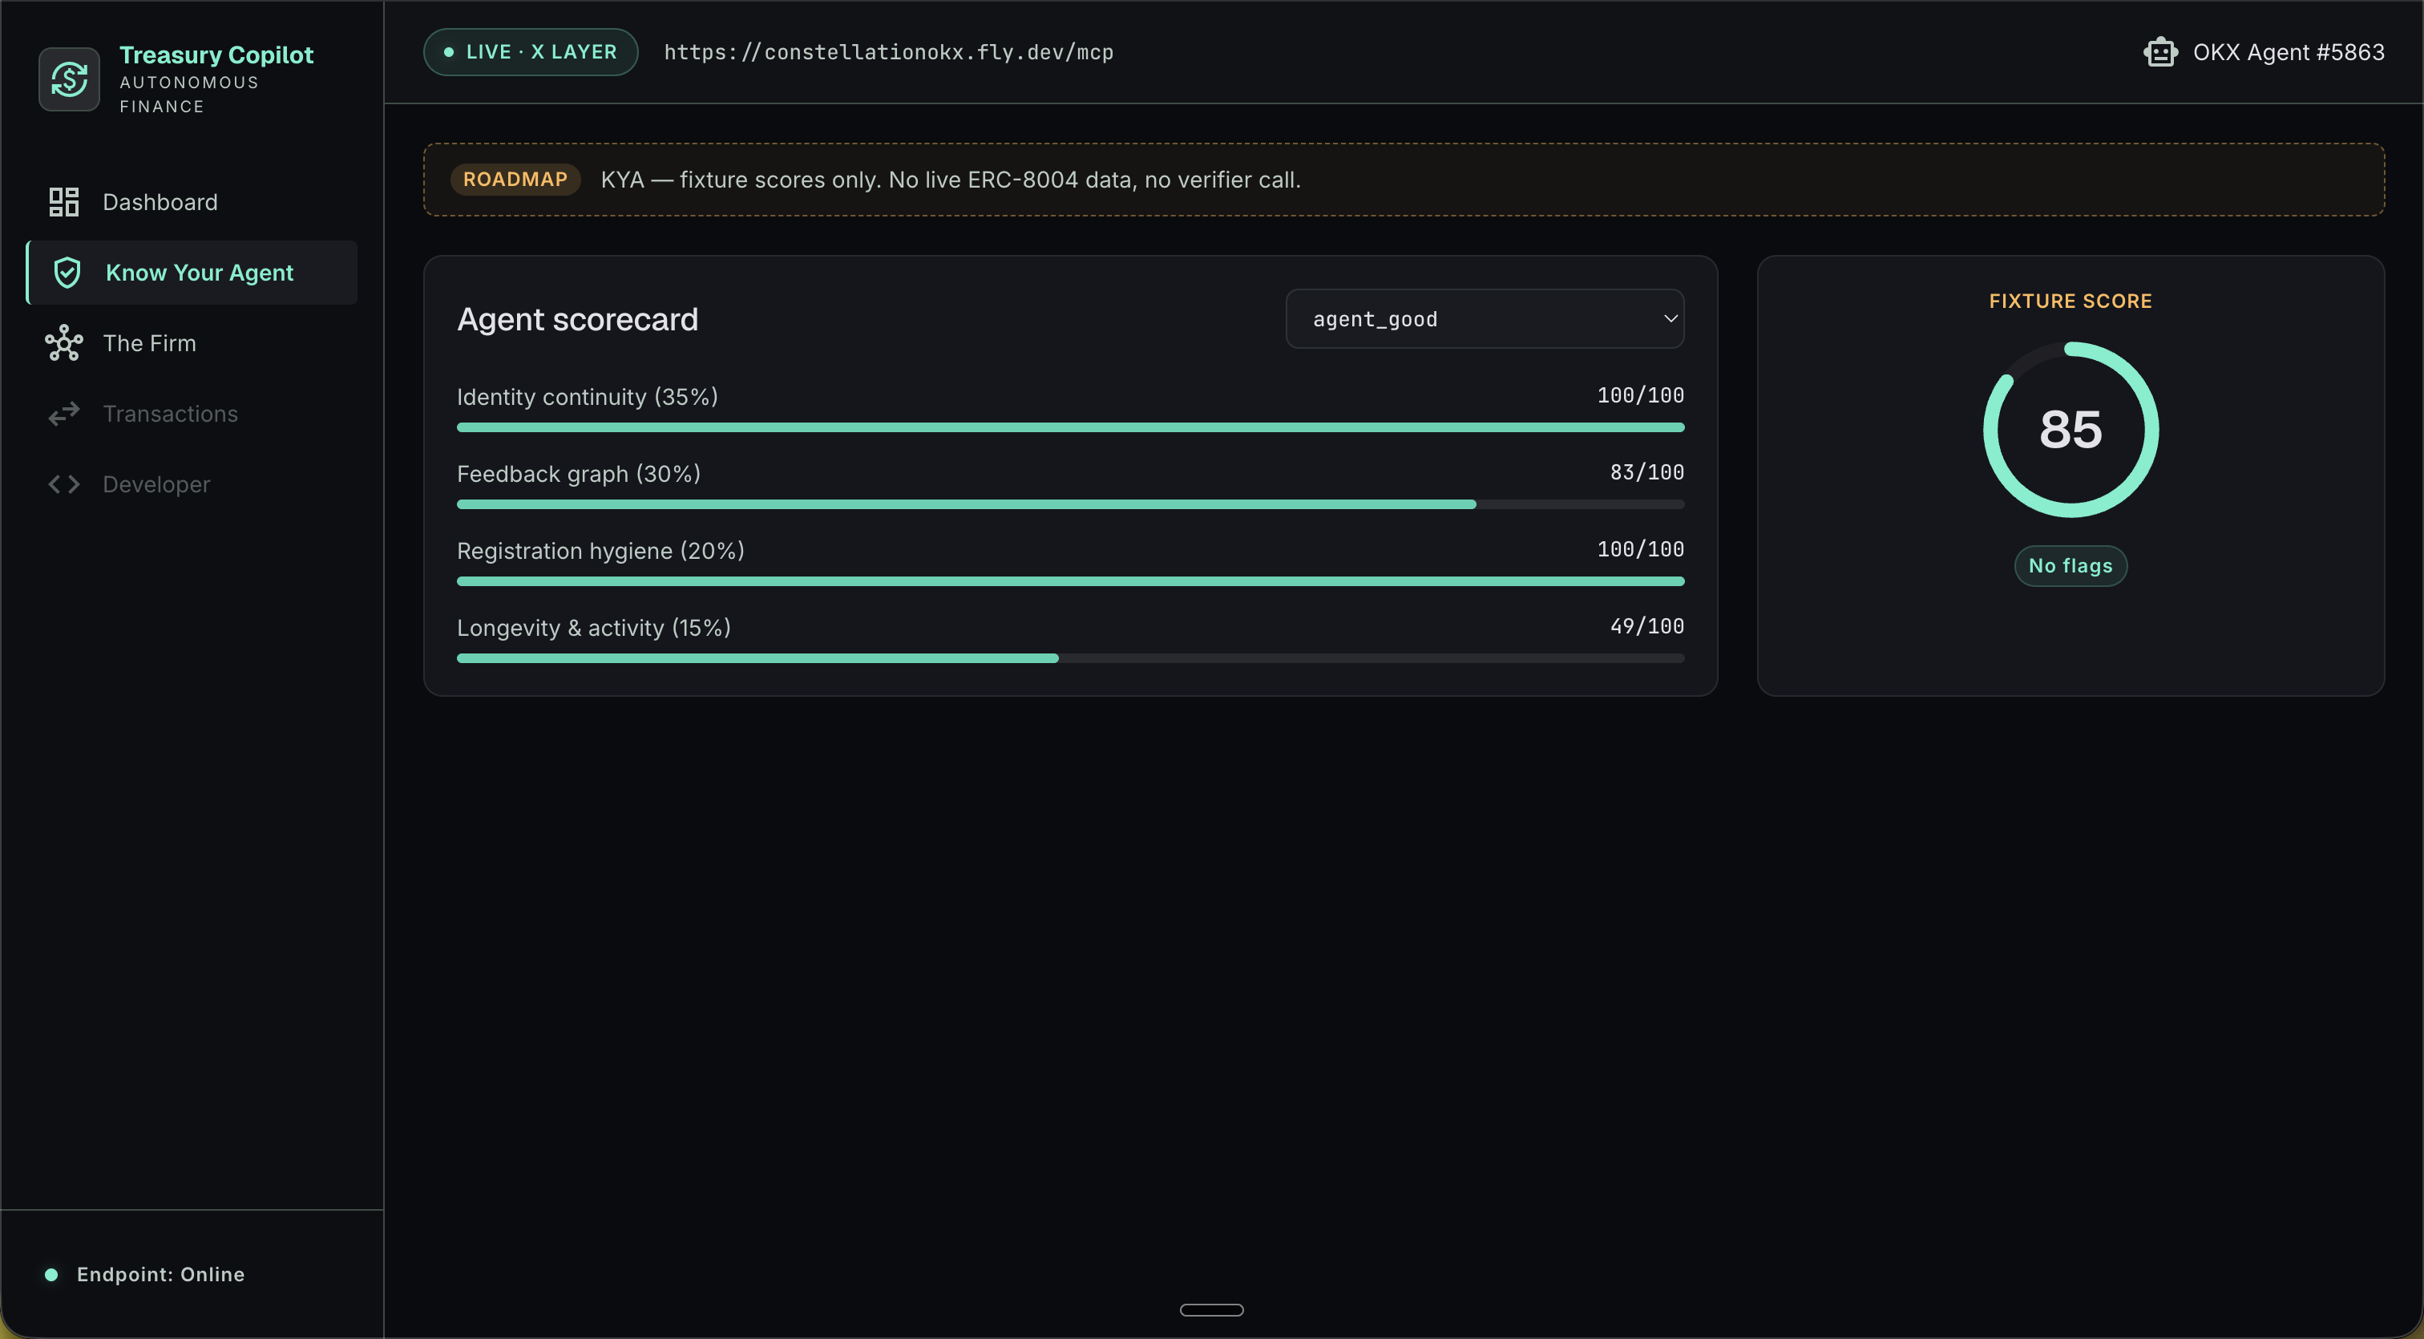This screenshot has width=2424, height=1339.
Task: Open the agent_good selector dropdown
Action: click(x=1485, y=319)
